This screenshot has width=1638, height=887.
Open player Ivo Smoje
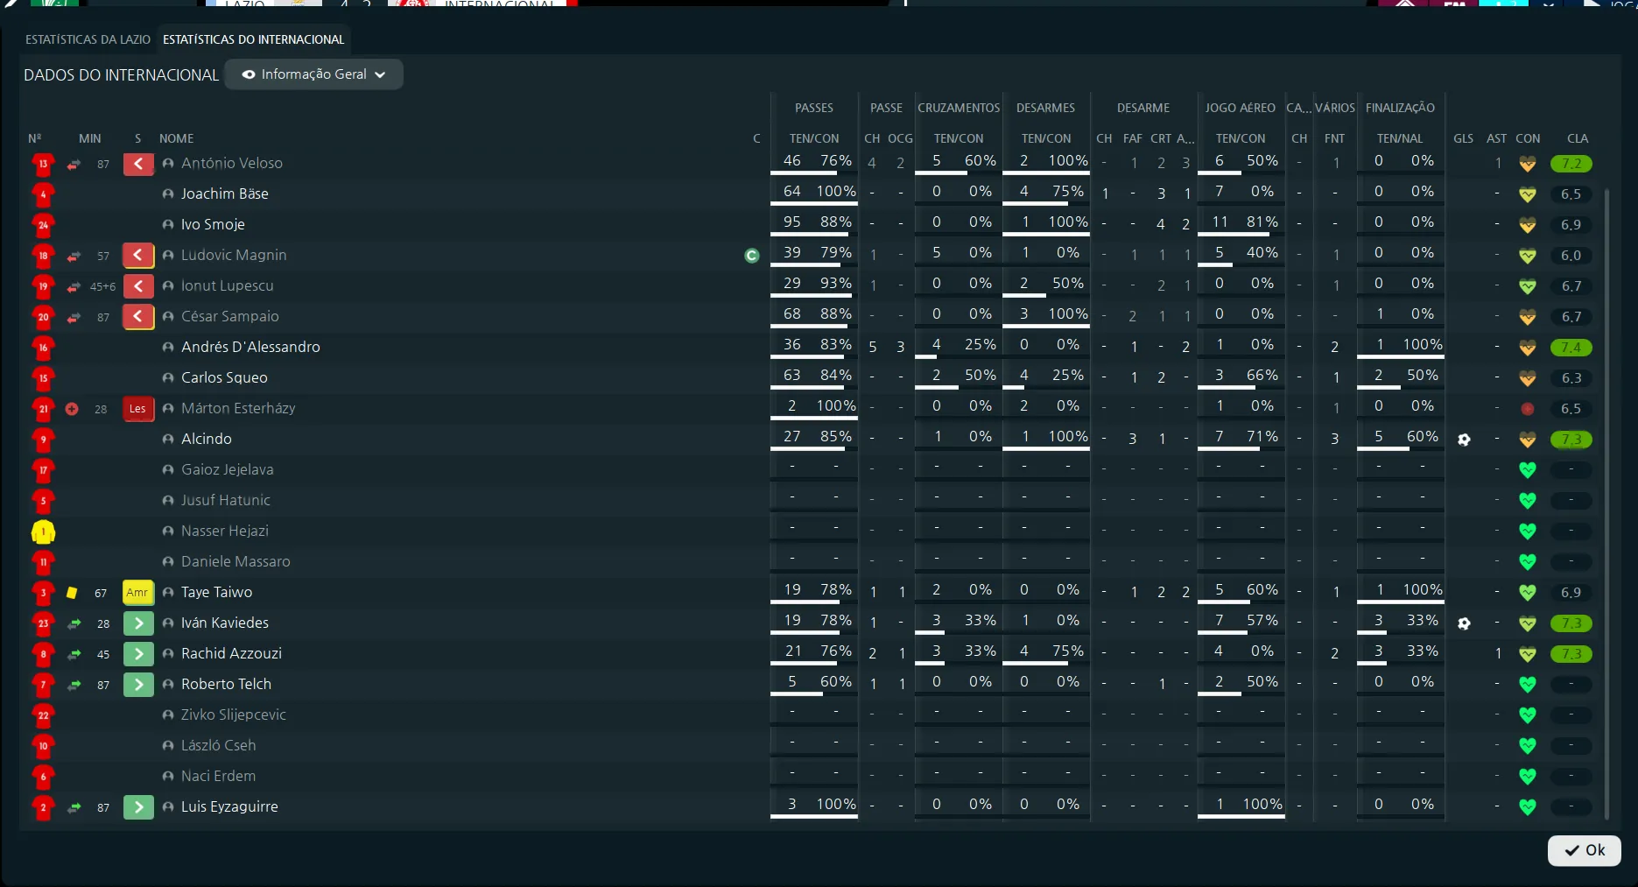213,224
